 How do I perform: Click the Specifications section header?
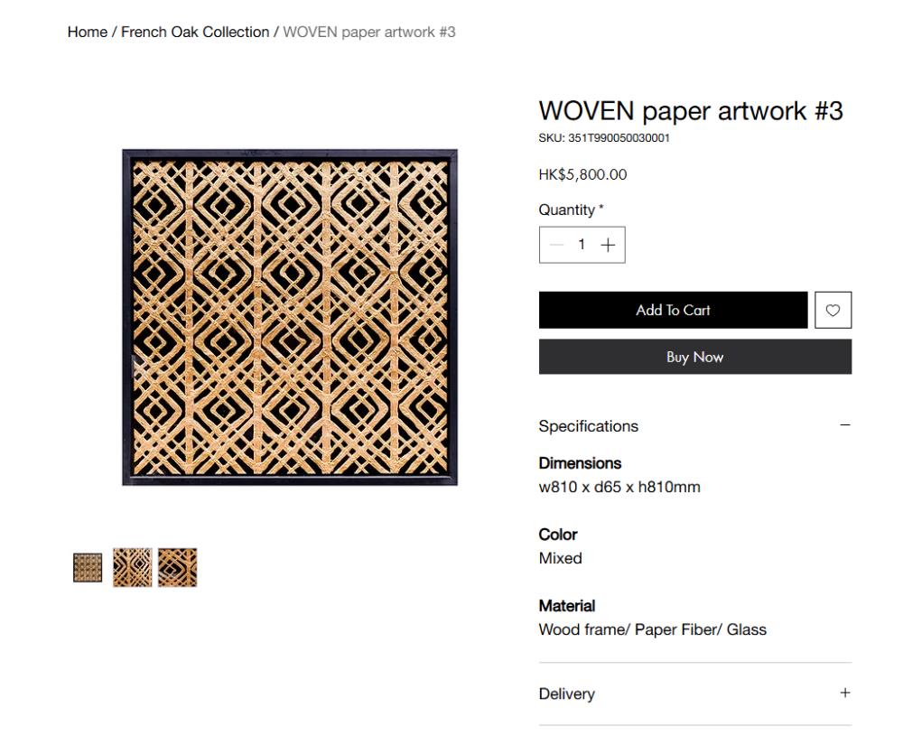click(695, 426)
